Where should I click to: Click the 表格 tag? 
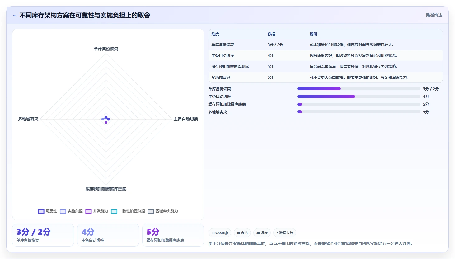242,233
